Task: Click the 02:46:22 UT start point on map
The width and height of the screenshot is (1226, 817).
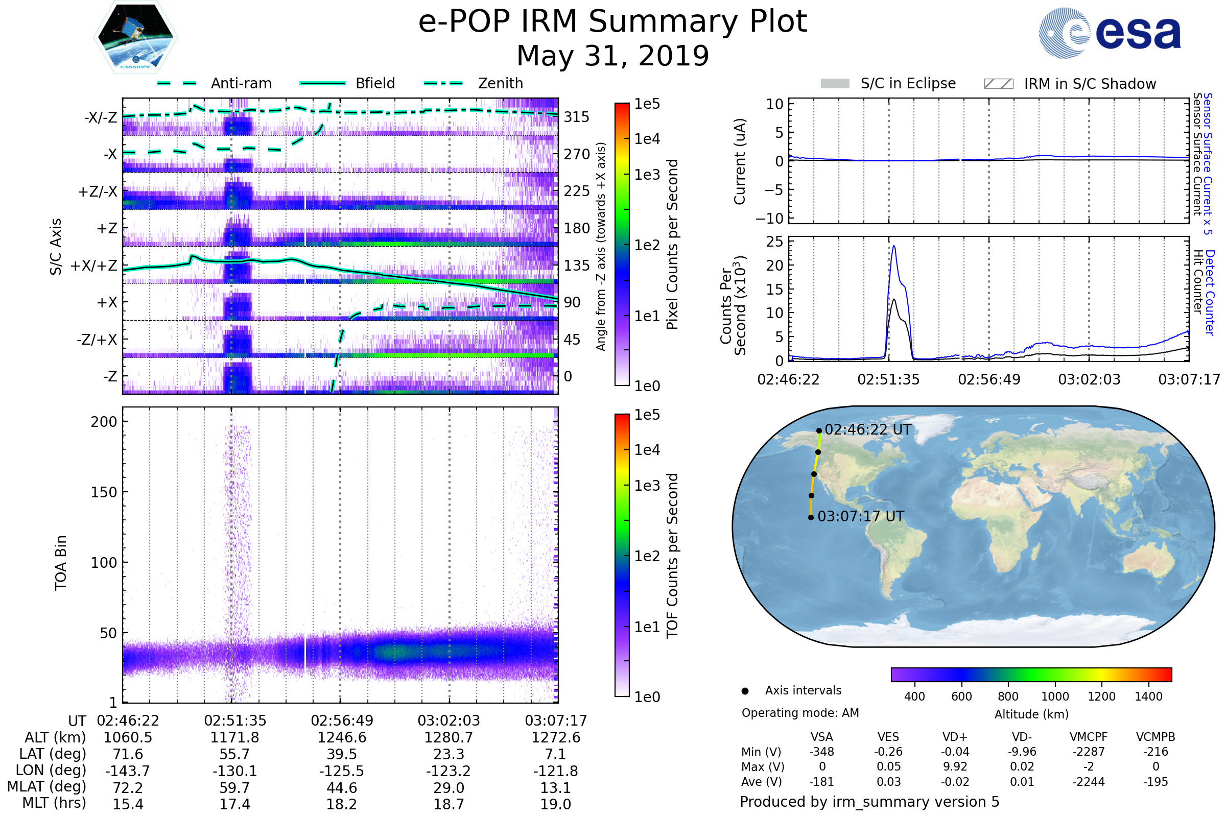Action: click(819, 431)
